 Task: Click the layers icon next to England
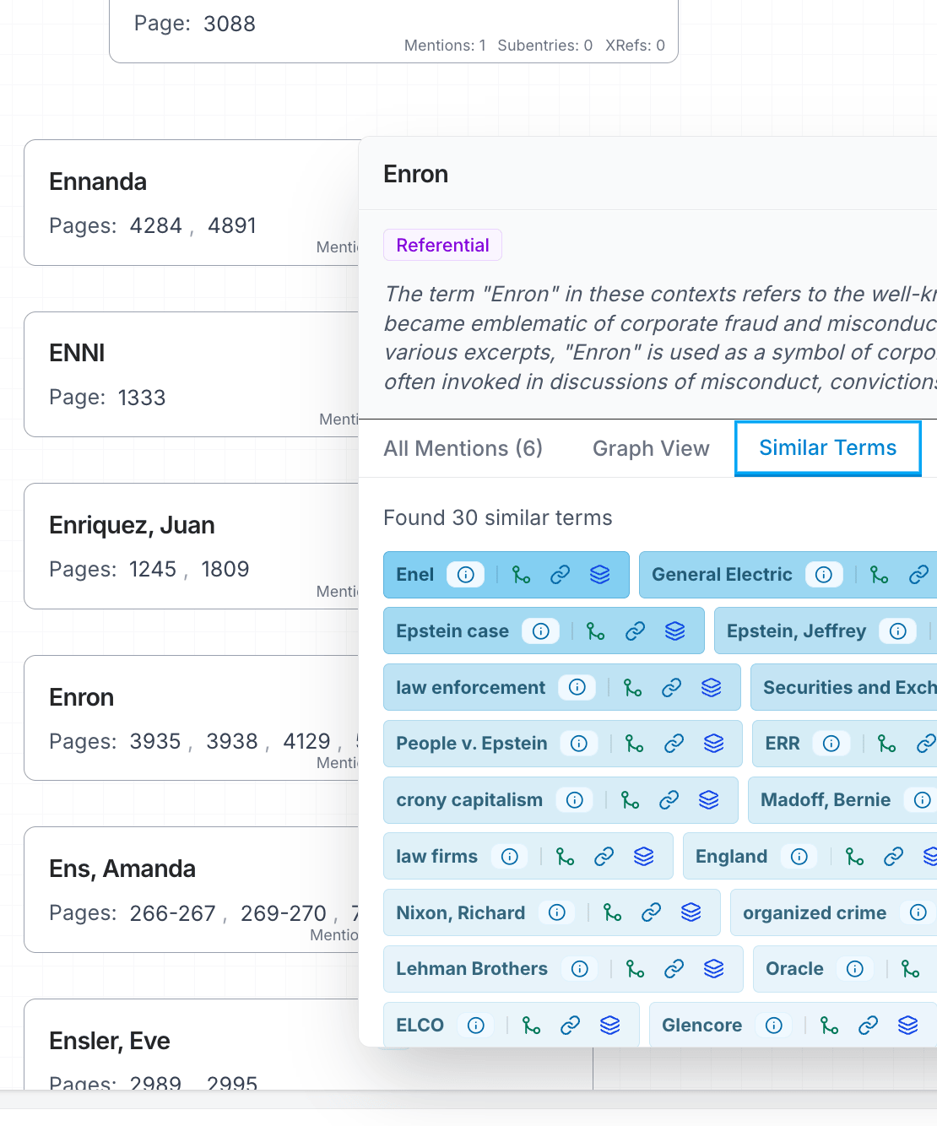point(929,856)
